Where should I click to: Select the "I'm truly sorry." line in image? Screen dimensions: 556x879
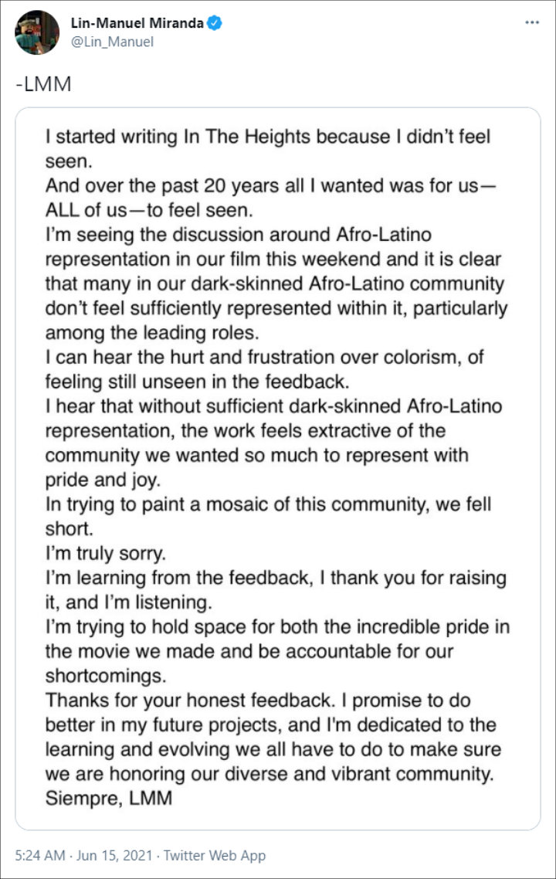pyautogui.click(x=105, y=554)
